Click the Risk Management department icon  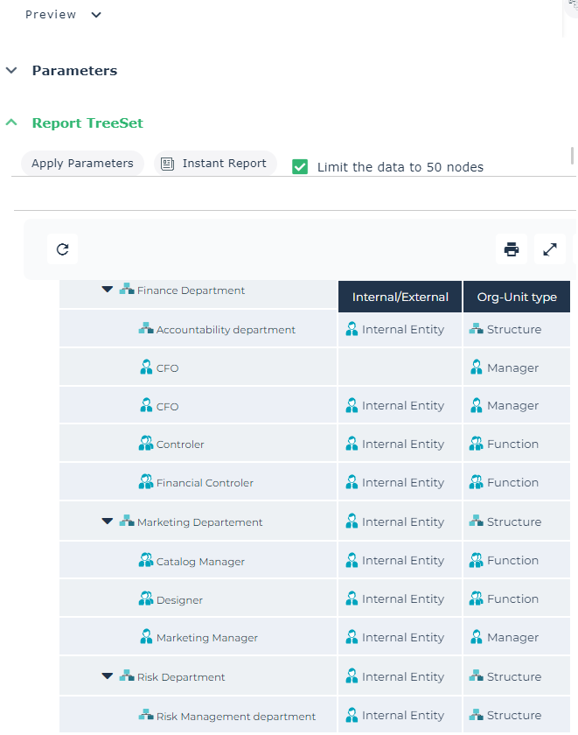(146, 716)
